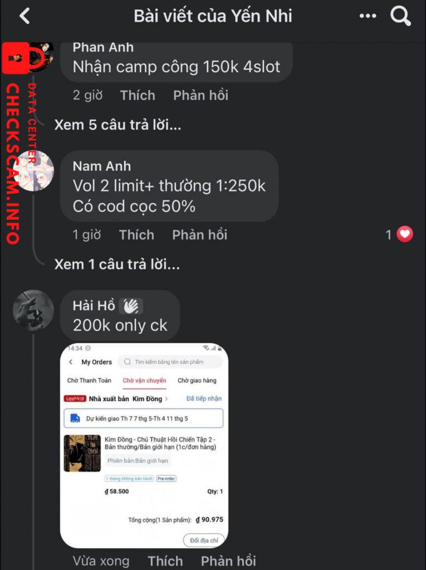Open the three-dot more options menu

click(368, 16)
